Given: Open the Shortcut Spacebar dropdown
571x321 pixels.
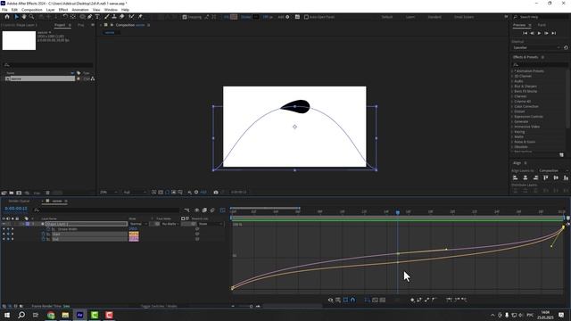Looking at the screenshot, I should [536, 47].
